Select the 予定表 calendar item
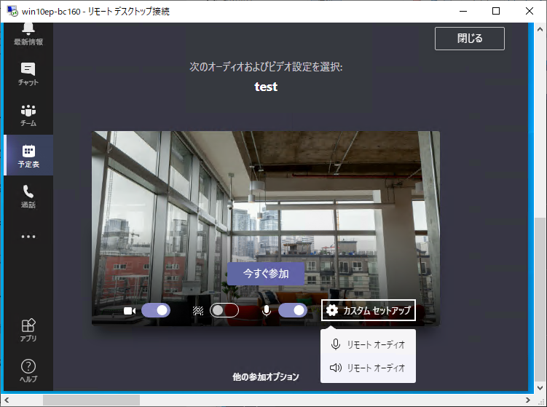547x407 pixels. (x=28, y=156)
